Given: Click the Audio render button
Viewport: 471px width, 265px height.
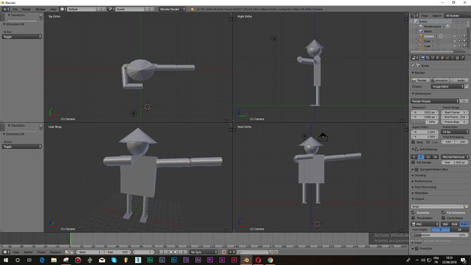Looking at the screenshot, I should [459, 80].
